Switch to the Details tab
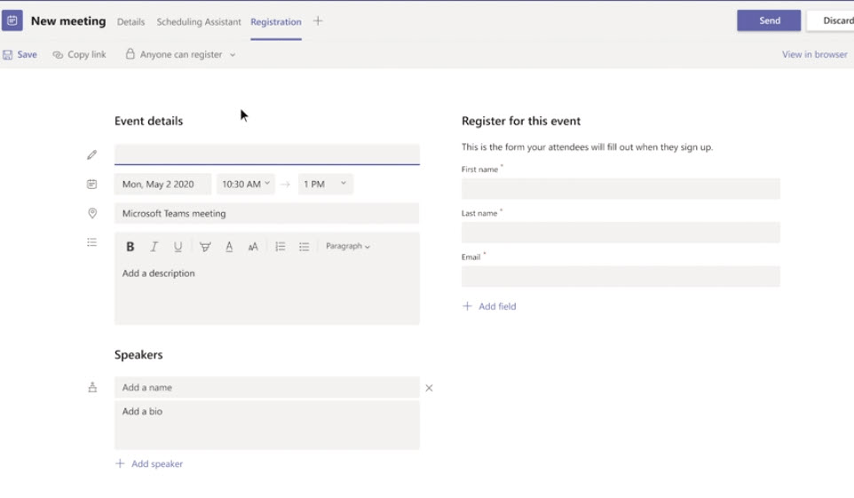The width and height of the screenshot is (854, 498). (x=130, y=21)
